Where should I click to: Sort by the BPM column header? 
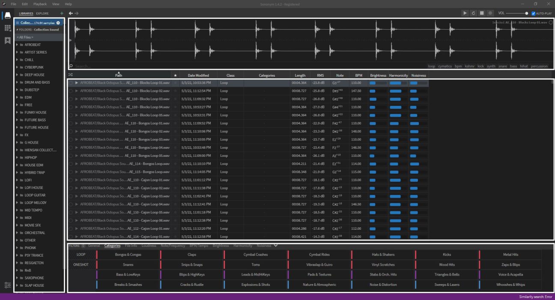point(358,75)
